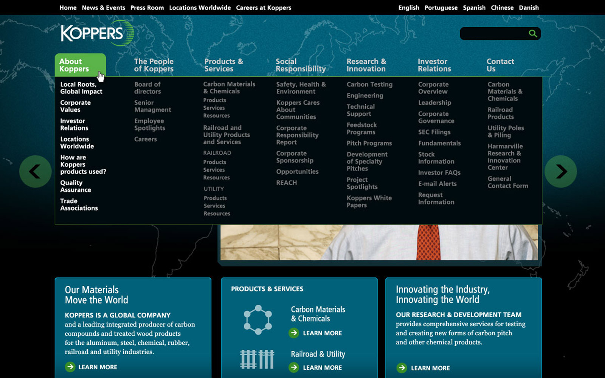Open Utility Poles & Piling link
The width and height of the screenshot is (605, 378).
coord(506,132)
